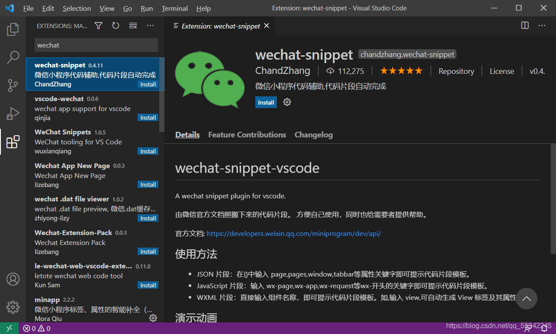
Task: Open the Run menu
Action: tap(147, 8)
